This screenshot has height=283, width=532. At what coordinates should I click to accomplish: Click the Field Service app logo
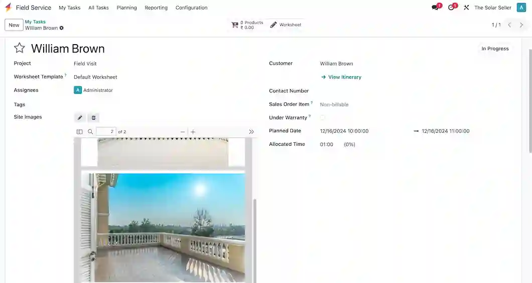pos(8,8)
